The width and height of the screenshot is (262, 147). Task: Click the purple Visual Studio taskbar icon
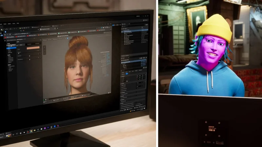(45, 128)
